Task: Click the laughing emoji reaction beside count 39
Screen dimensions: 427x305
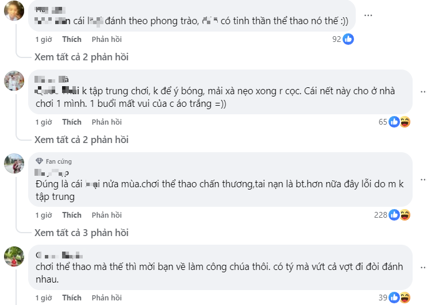Action: 404,298
